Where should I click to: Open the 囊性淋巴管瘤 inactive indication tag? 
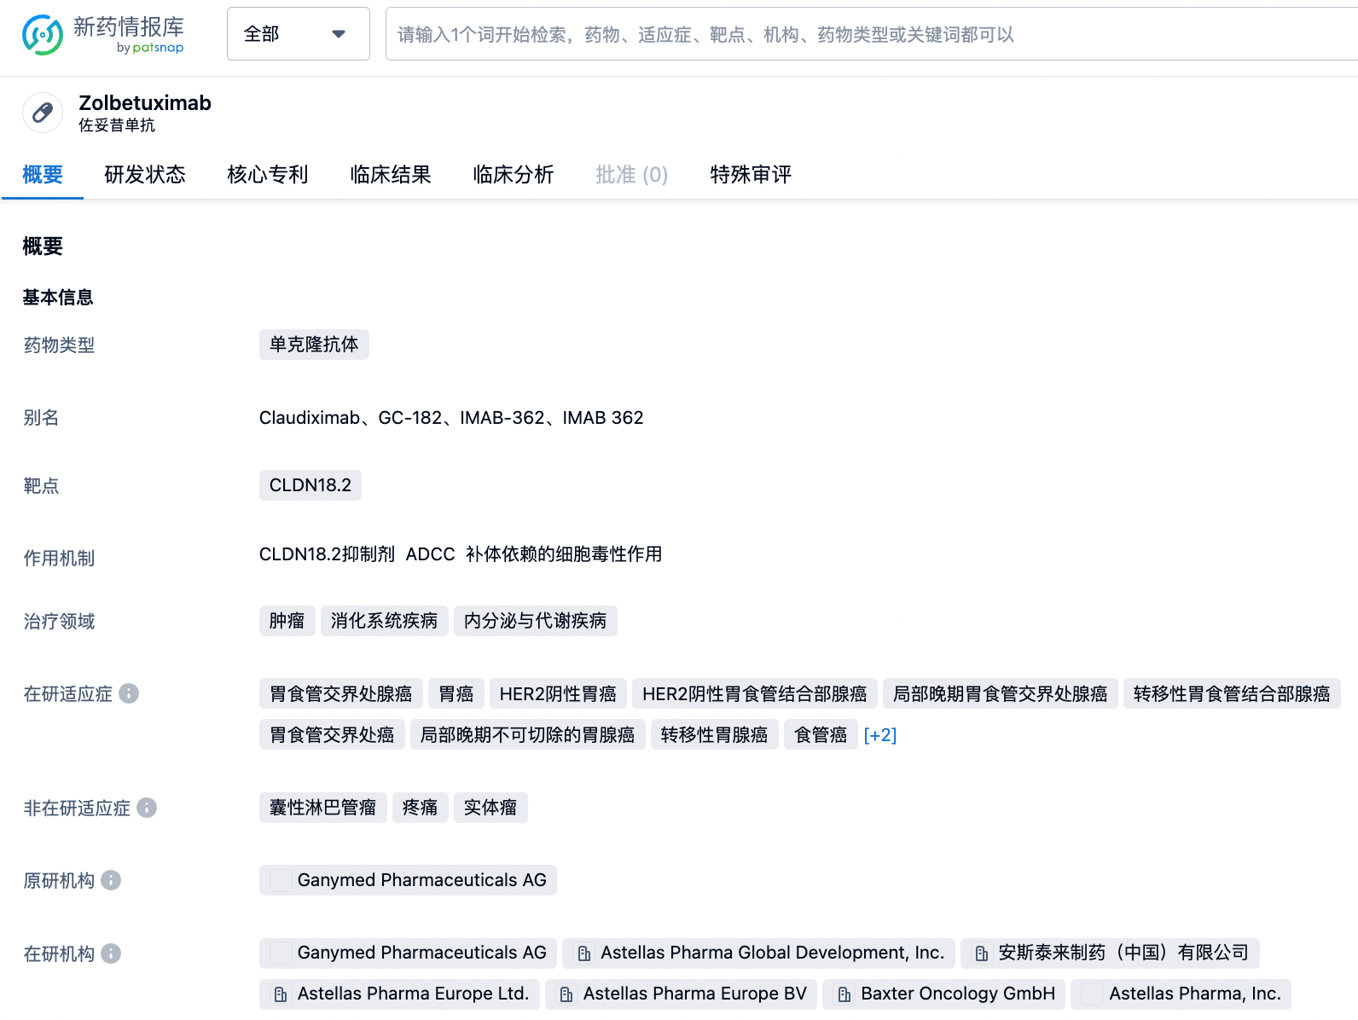coord(323,808)
